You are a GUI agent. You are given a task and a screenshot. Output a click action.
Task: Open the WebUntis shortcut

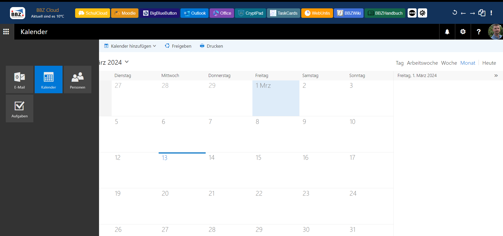(x=317, y=13)
